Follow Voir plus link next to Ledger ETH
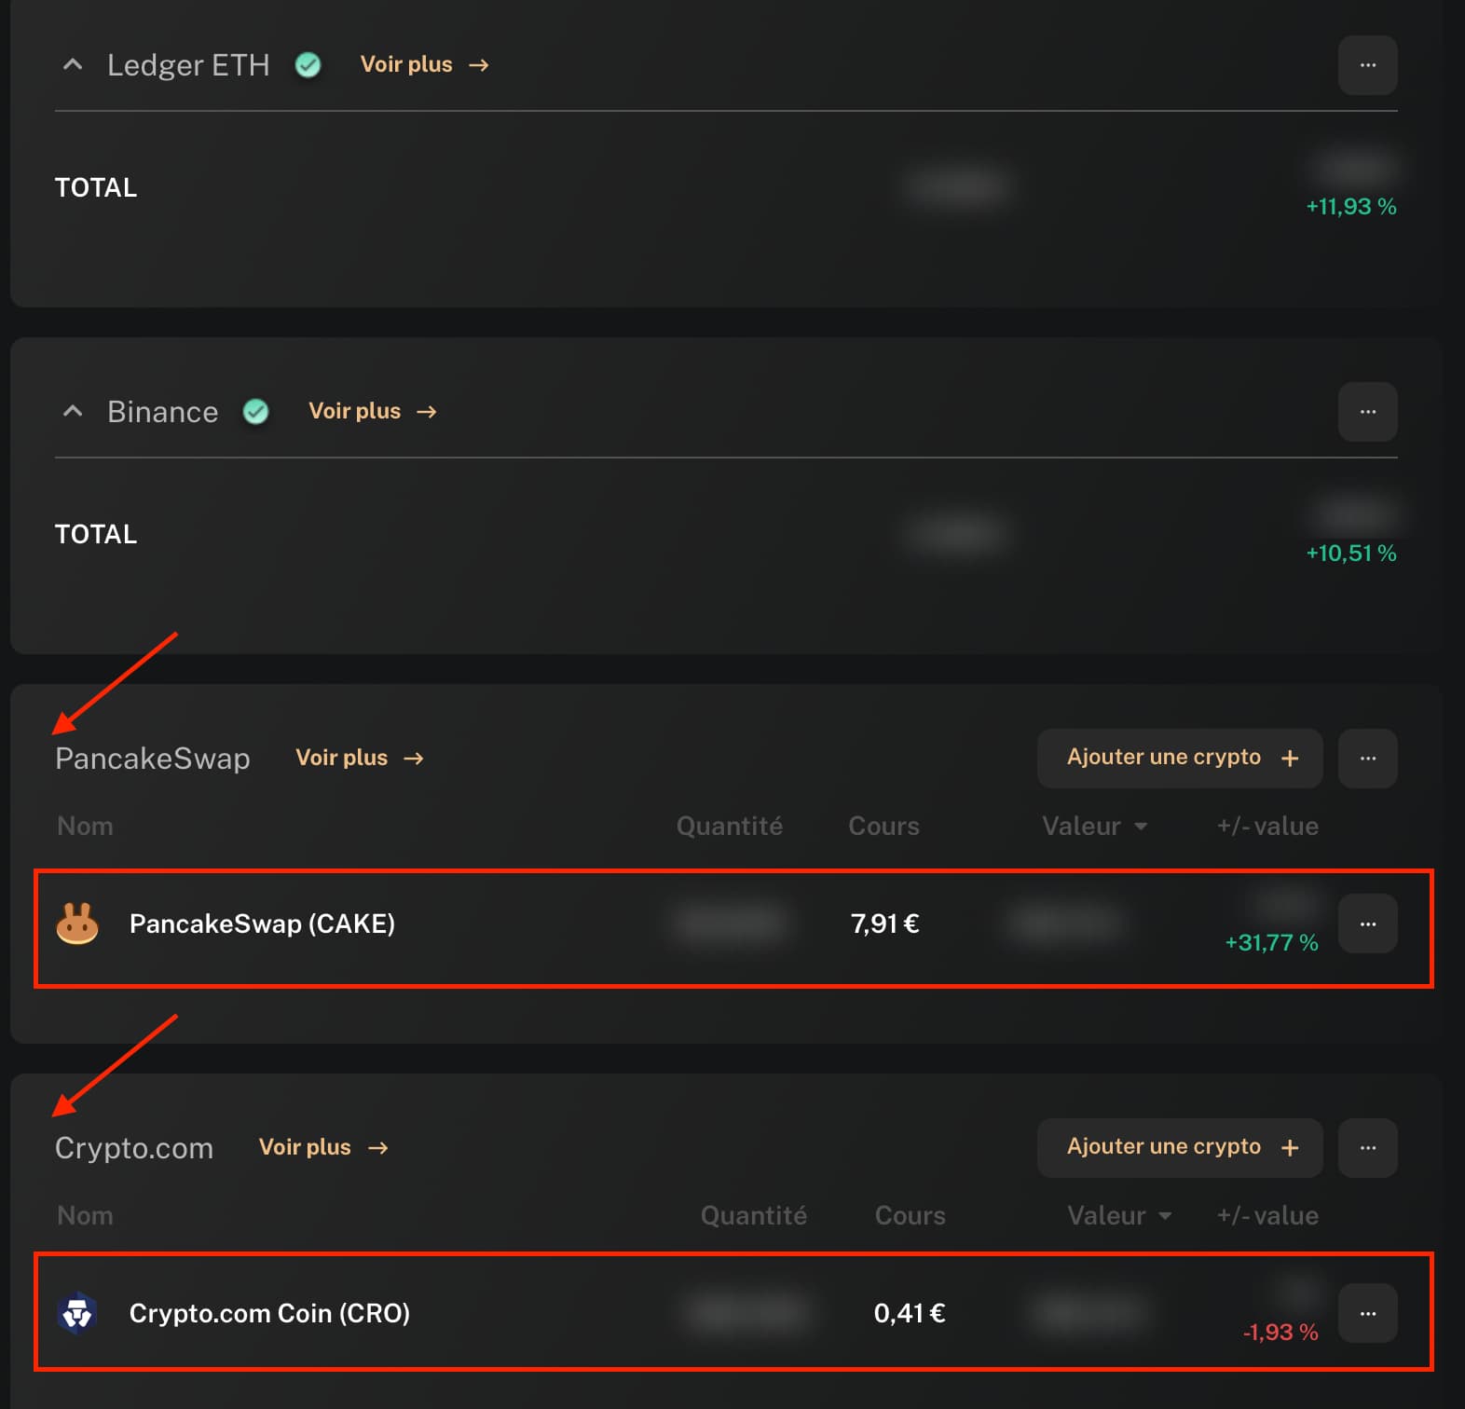 coord(424,64)
